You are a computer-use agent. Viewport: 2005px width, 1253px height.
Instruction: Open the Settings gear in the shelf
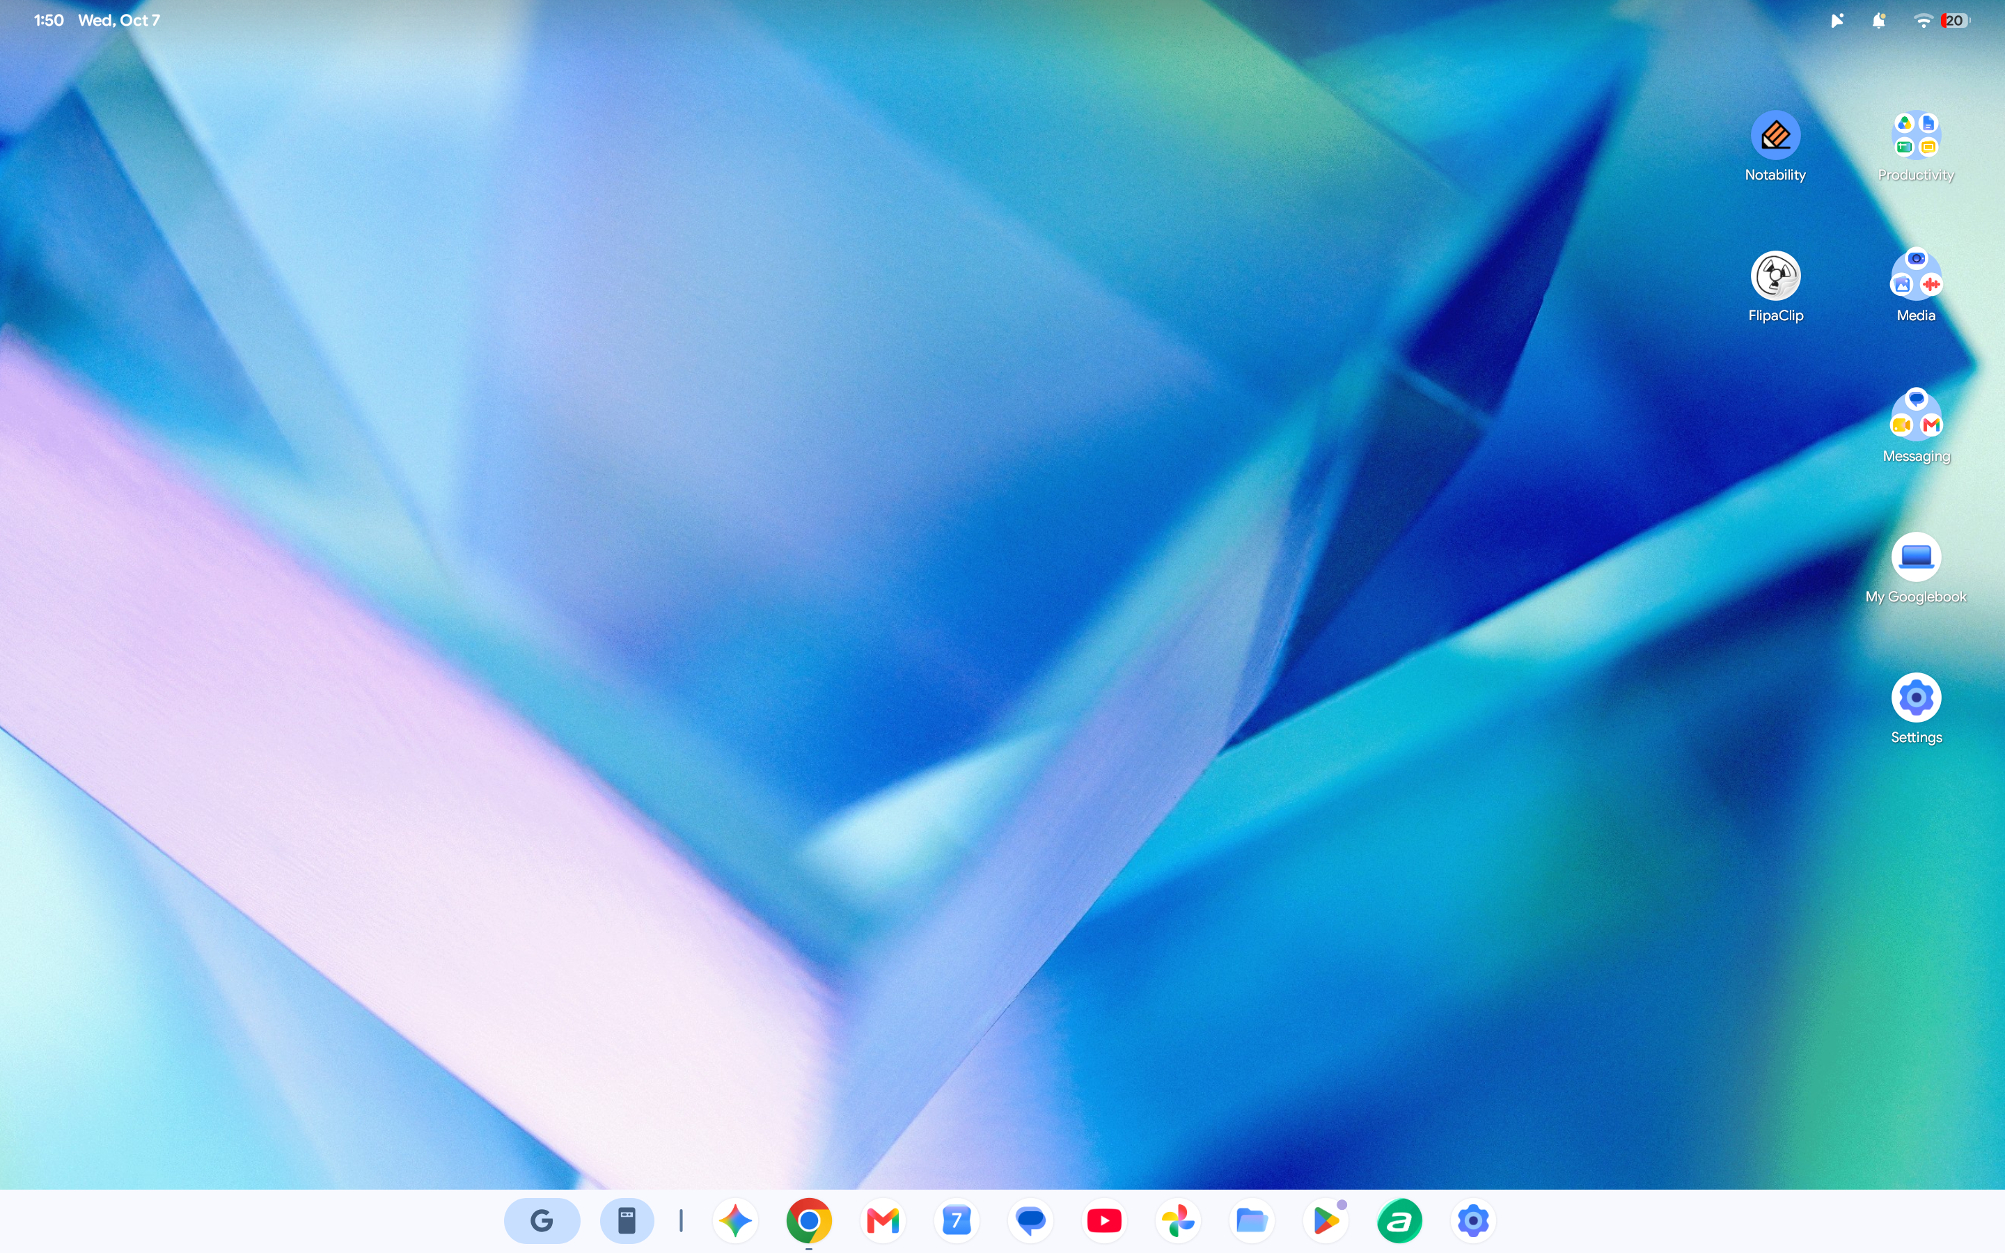pos(1473,1221)
